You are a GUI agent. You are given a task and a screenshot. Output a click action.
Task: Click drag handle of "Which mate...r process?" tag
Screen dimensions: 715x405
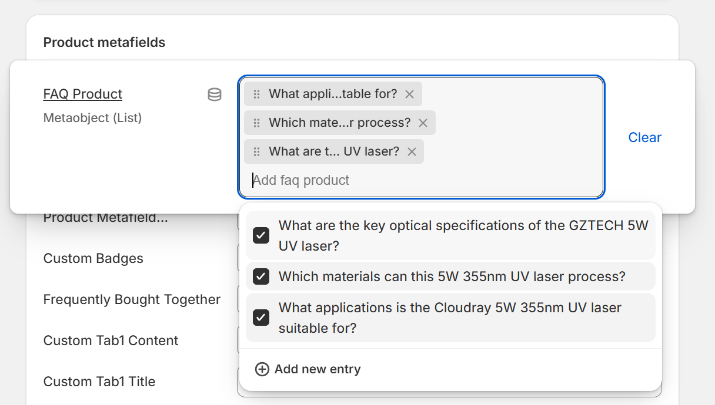[256, 123]
